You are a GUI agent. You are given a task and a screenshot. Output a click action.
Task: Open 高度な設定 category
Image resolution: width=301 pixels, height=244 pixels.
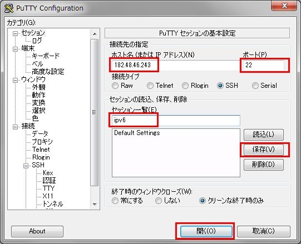click(48, 72)
